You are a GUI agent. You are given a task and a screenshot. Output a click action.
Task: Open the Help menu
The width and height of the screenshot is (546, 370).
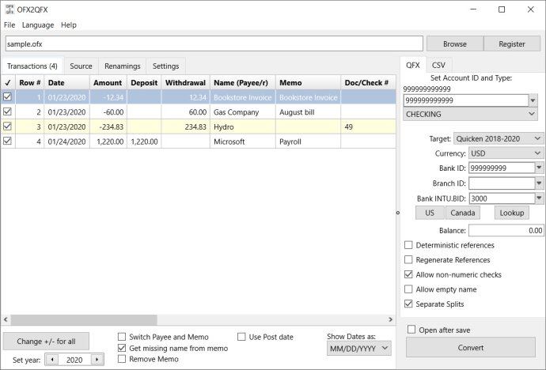coord(69,25)
